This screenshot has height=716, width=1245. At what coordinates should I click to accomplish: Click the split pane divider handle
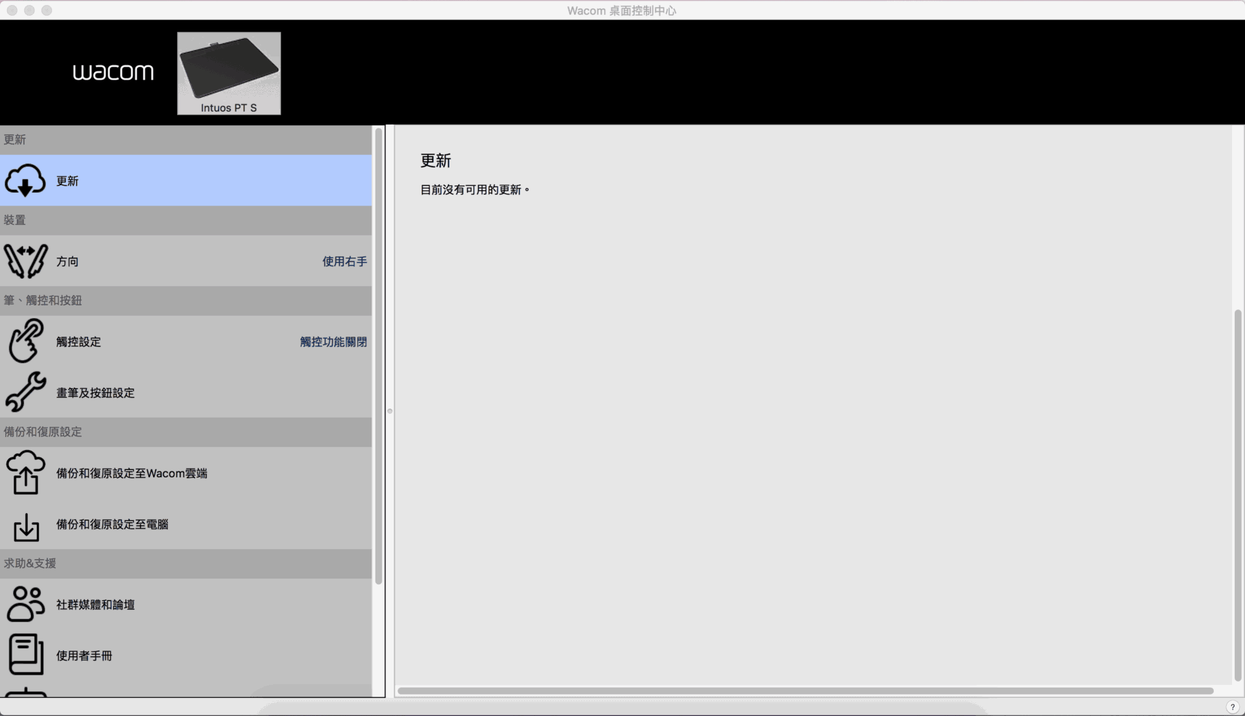[390, 411]
